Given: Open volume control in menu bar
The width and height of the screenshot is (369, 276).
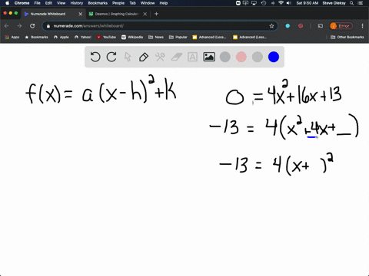Looking at the screenshot, I should point(289,3).
